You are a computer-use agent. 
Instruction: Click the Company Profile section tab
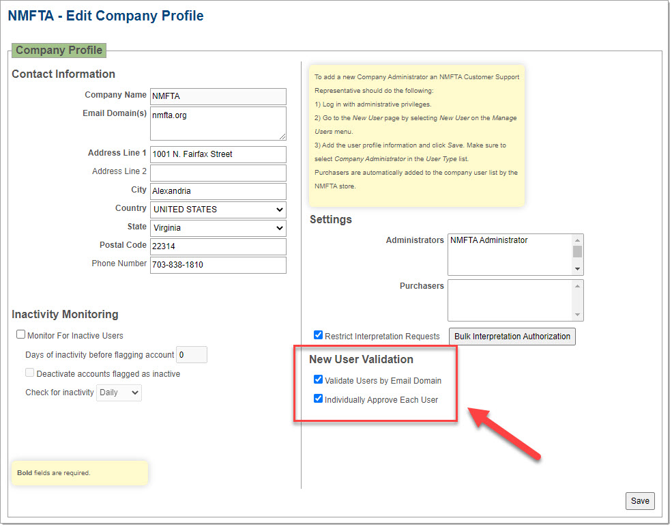click(59, 51)
